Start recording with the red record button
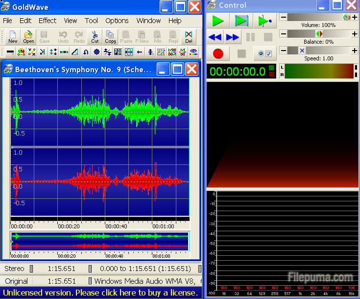Viewport: 360px width, 299px height. tap(217, 53)
